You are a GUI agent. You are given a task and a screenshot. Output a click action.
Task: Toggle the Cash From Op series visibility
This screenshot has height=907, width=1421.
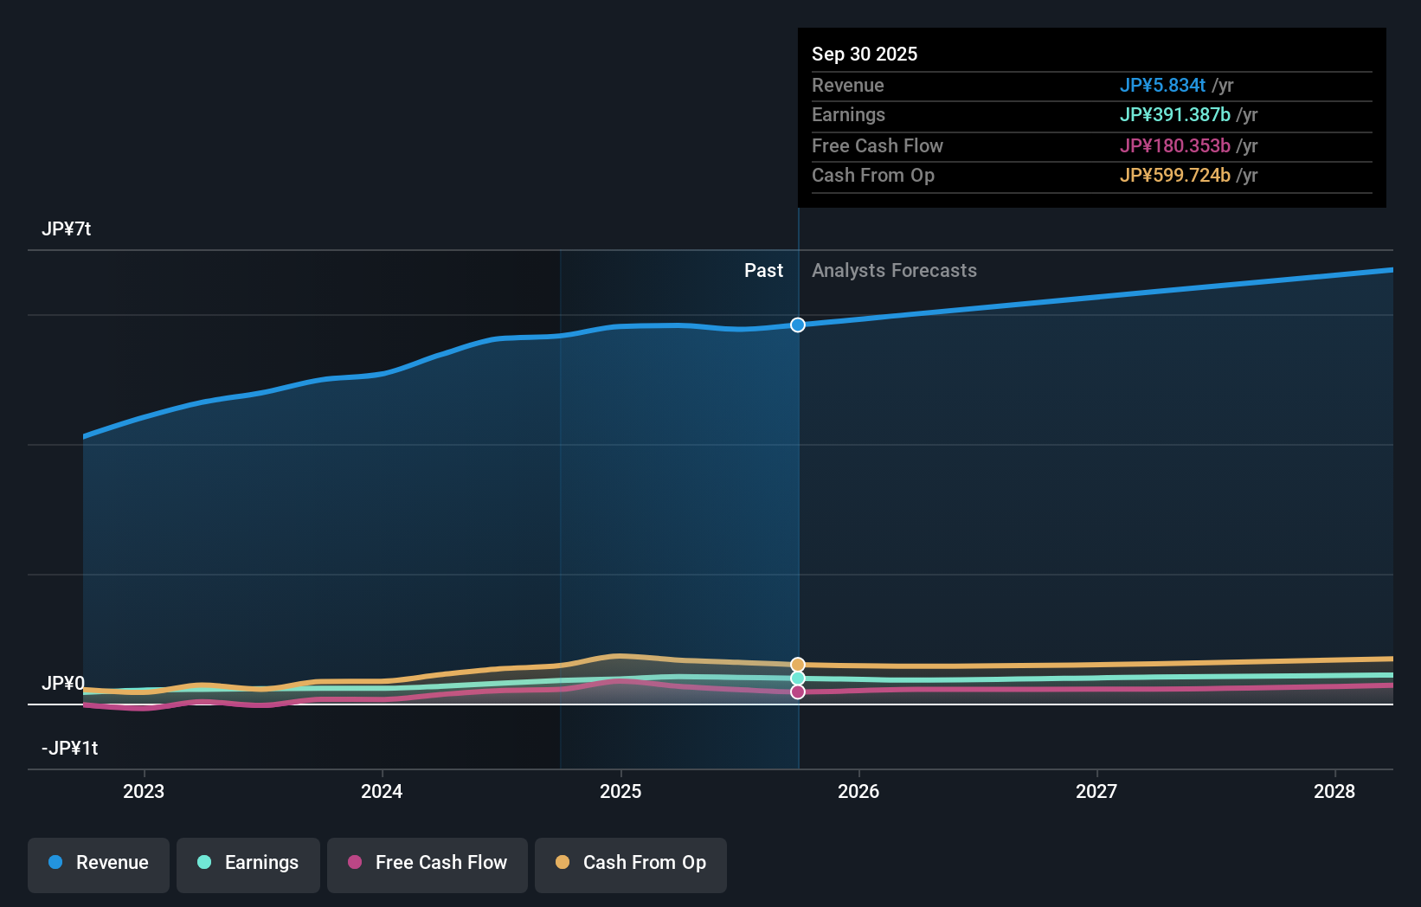pos(630,864)
